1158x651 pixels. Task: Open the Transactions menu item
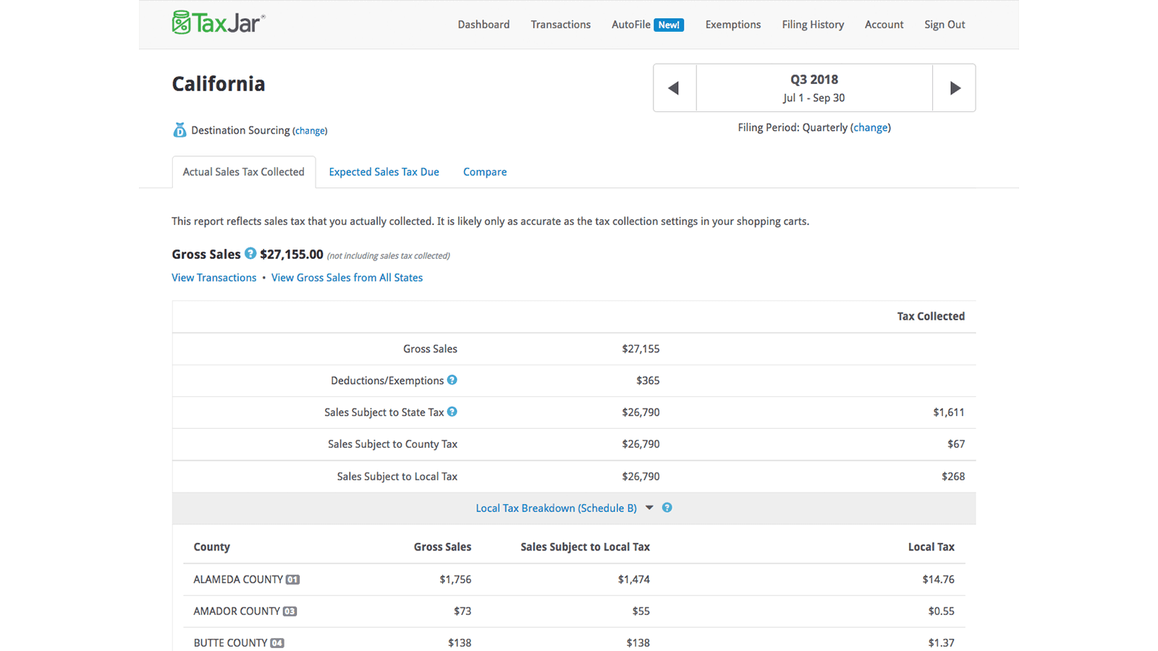pos(560,24)
